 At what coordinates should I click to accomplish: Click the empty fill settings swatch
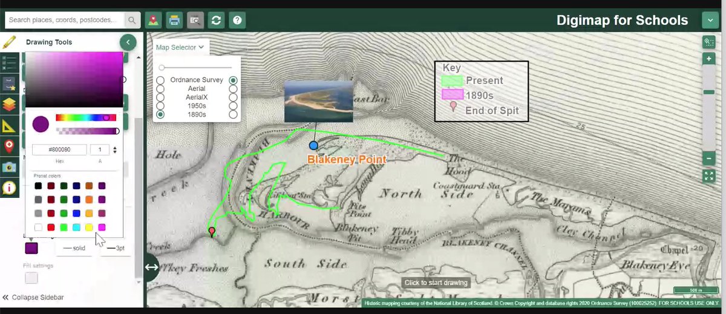pos(31,278)
